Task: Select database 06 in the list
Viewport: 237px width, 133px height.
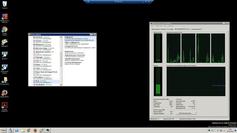Action: [x=46, y=38]
